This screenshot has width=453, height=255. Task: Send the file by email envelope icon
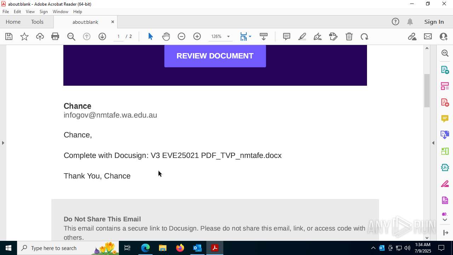(x=428, y=36)
